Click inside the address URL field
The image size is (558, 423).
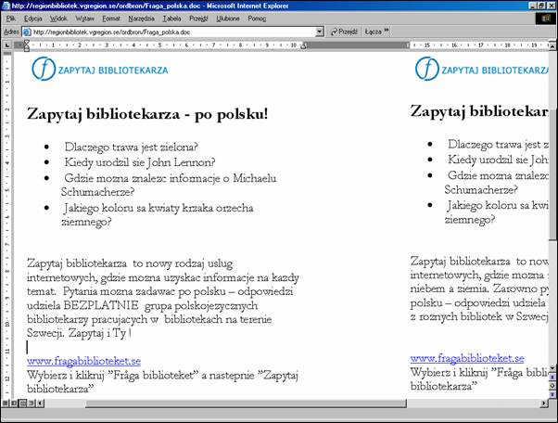click(167, 31)
